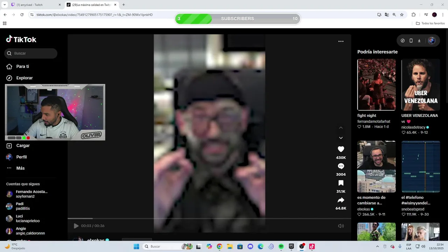Bookmark this page with the star icon
Screen dimensions: 448x252
[x=402, y=15]
